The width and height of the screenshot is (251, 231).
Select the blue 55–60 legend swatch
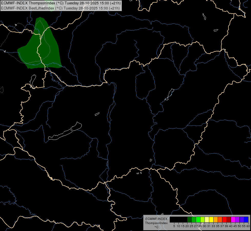tap(246, 219)
